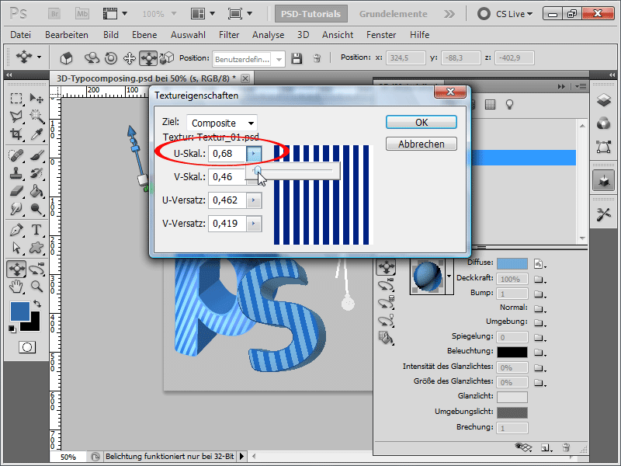The width and height of the screenshot is (621, 466).
Task: Click Return to initial object position icon
Action: tap(66, 58)
